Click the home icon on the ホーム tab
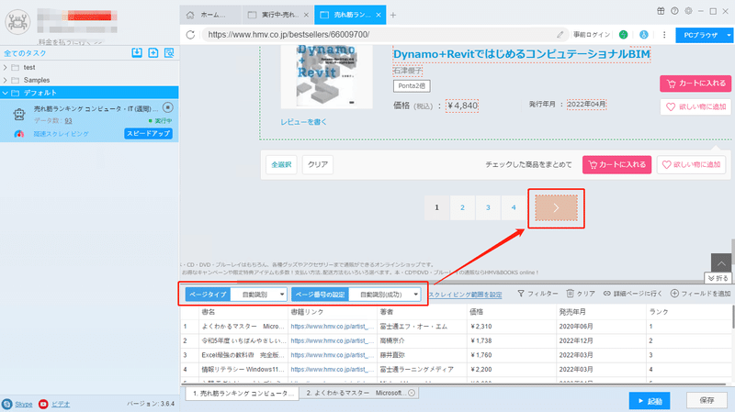Screen dimensions: 735x412 pos(190,15)
